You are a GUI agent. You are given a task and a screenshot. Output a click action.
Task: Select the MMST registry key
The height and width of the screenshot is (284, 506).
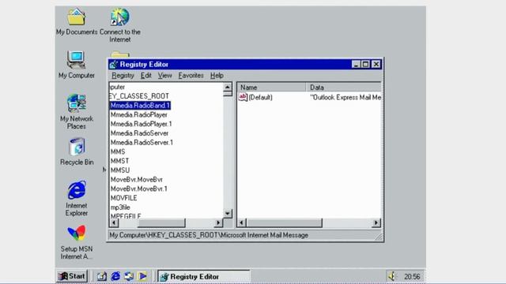coord(119,161)
